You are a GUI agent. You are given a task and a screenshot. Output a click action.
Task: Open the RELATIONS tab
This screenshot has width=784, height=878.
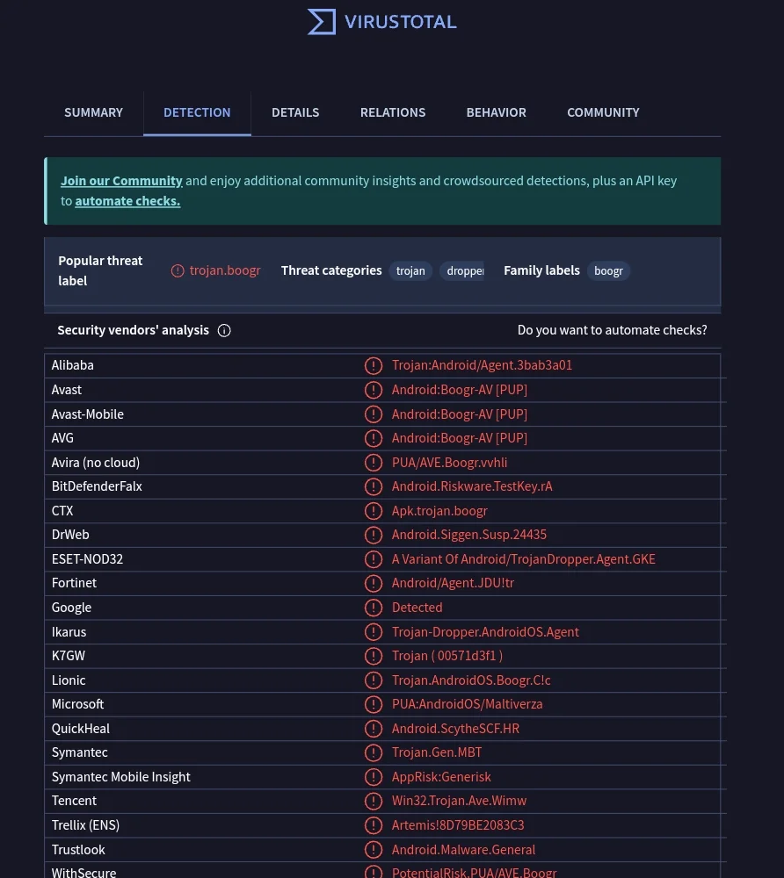pyautogui.click(x=393, y=112)
